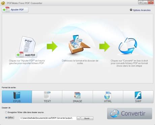Start conversion with the Convertir button
Viewport: 155px width, 125px height.
pos(130,114)
